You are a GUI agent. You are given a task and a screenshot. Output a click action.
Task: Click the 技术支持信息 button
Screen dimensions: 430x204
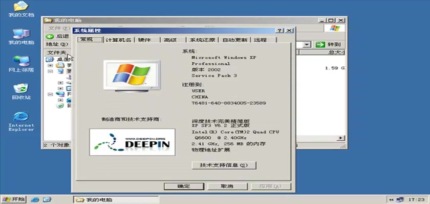(224, 165)
